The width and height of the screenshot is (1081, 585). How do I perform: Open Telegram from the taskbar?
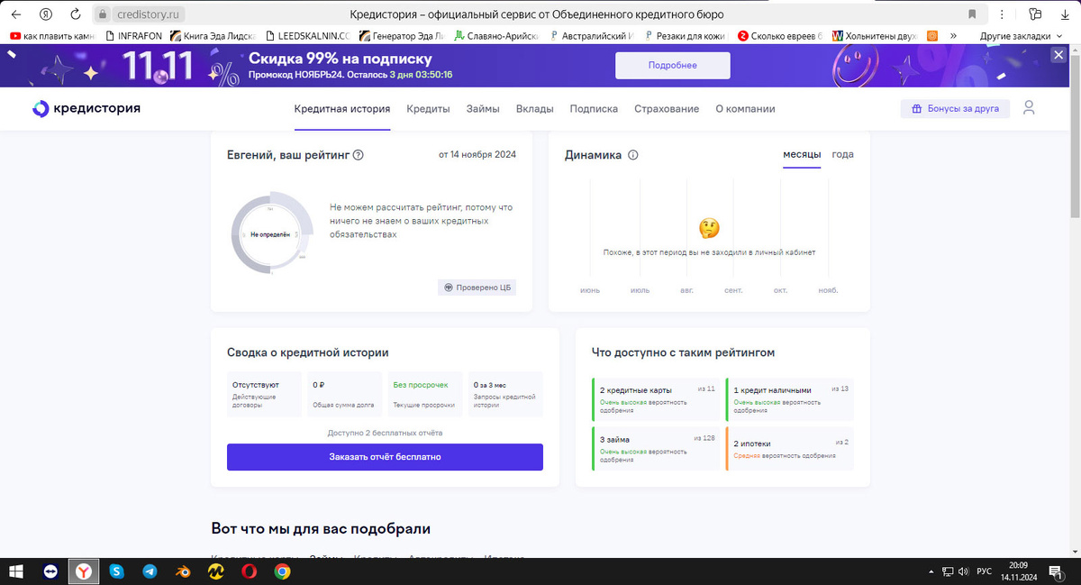(150, 571)
